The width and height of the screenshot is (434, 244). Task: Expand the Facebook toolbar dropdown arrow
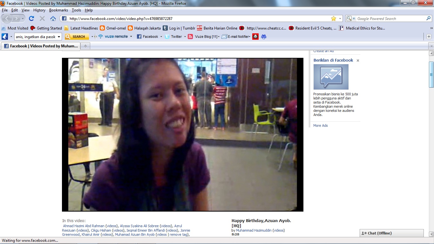161,37
